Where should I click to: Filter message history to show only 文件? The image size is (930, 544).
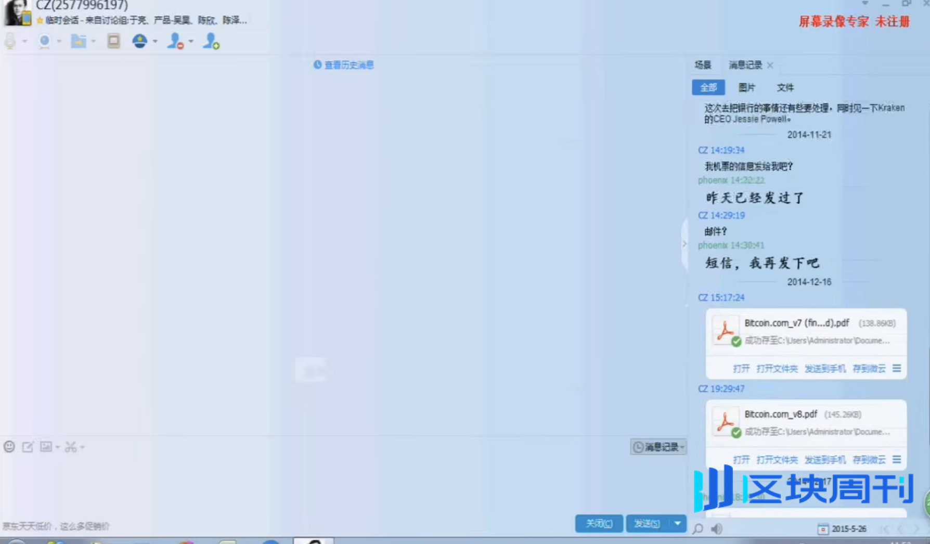tap(785, 87)
